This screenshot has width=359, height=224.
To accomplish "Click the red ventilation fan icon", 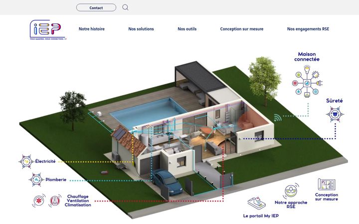I will pos(39,201).
